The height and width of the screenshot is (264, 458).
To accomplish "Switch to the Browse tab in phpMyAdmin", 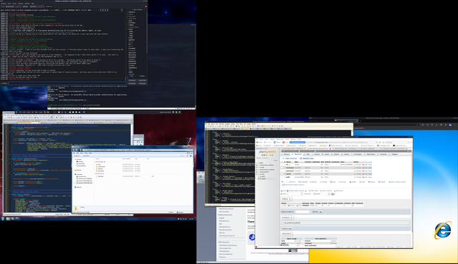I will (x=286, y=154).
